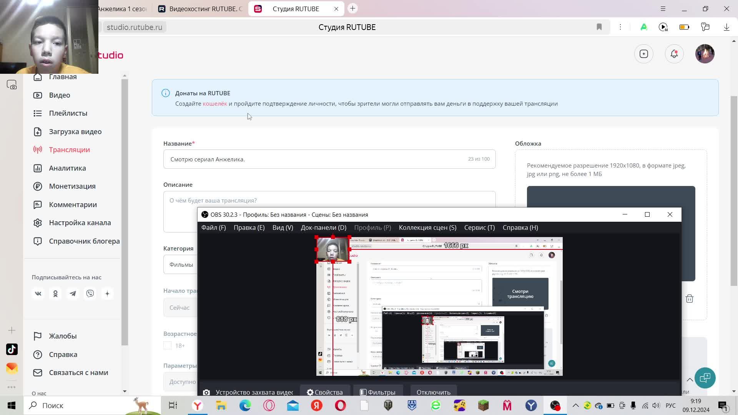Click the notifications bell icon
The width and height of the screenshot is (738, 415).
click(x=674, y=54)
